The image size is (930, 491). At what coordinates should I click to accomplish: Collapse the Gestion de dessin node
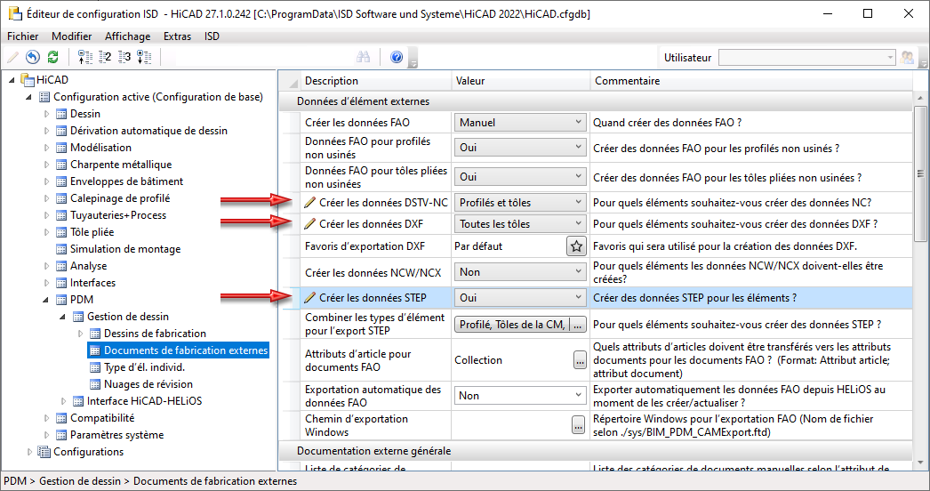(63, 317)
